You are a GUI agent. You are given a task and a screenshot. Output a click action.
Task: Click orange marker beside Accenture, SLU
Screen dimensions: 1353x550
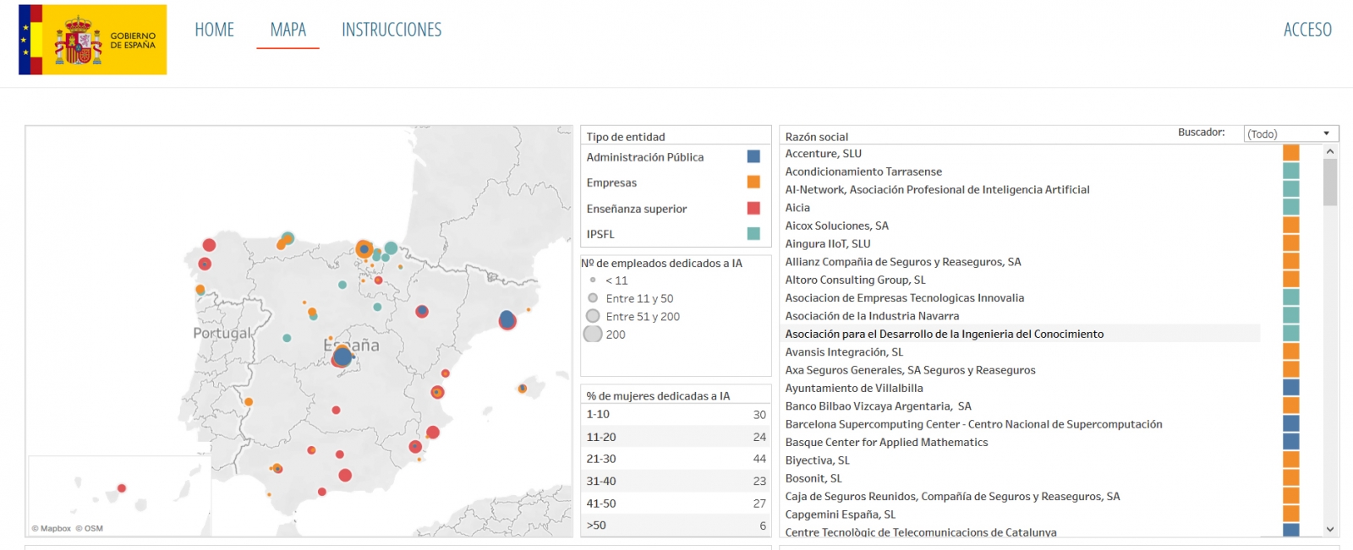1291,153
